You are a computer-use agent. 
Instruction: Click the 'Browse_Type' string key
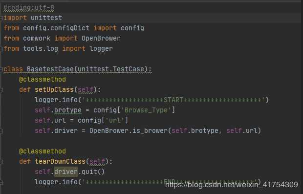tap(146, 110)
